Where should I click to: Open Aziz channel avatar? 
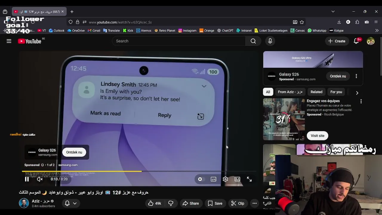coord(24,203)
